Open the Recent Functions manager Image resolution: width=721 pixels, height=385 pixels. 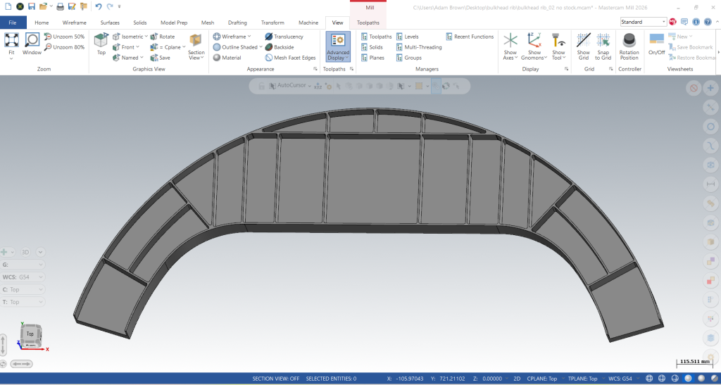(x=470, y=37)
